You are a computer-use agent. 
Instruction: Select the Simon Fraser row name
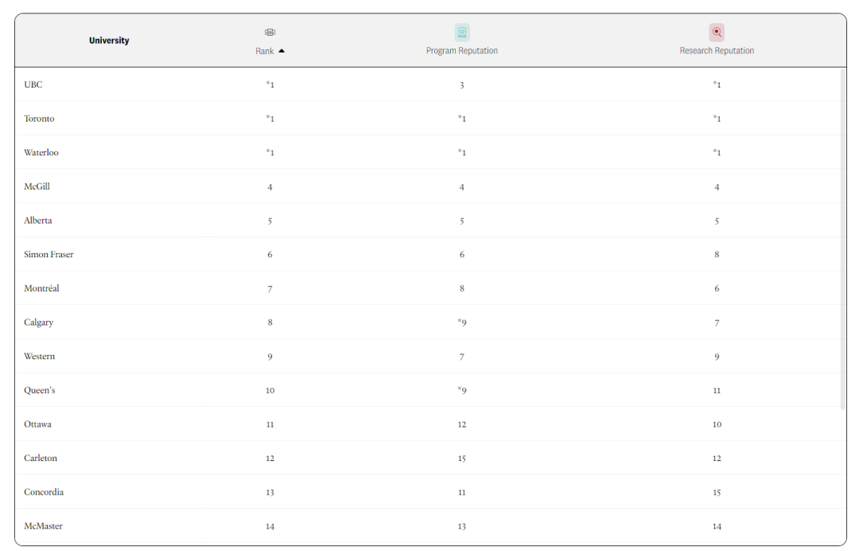(x=49, y=254)
